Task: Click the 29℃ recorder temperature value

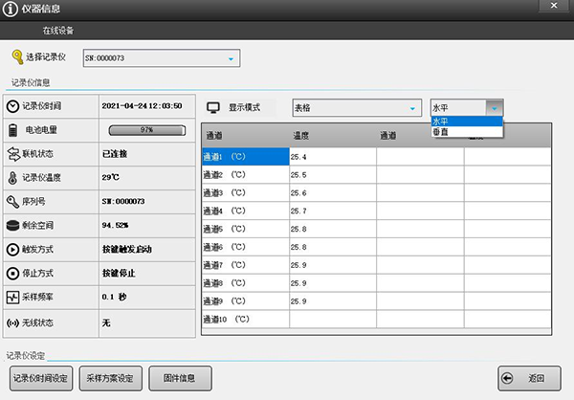Action: coord(111,177)
